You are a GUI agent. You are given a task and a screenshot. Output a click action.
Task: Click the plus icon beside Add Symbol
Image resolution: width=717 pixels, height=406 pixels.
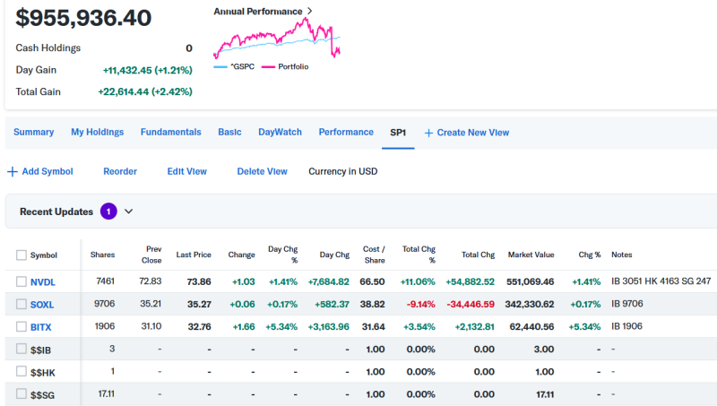pyautogui.click(x=12, y=171)
